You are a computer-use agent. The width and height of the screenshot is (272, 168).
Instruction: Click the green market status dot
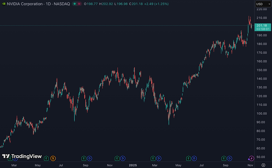(75, 4)
